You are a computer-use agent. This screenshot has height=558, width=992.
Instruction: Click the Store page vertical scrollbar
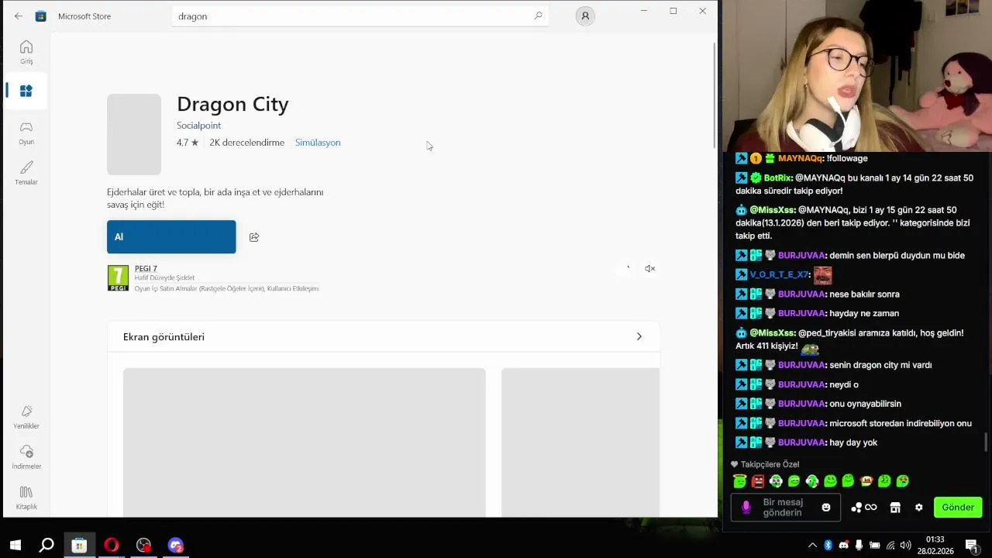click(x=715, y=96)
